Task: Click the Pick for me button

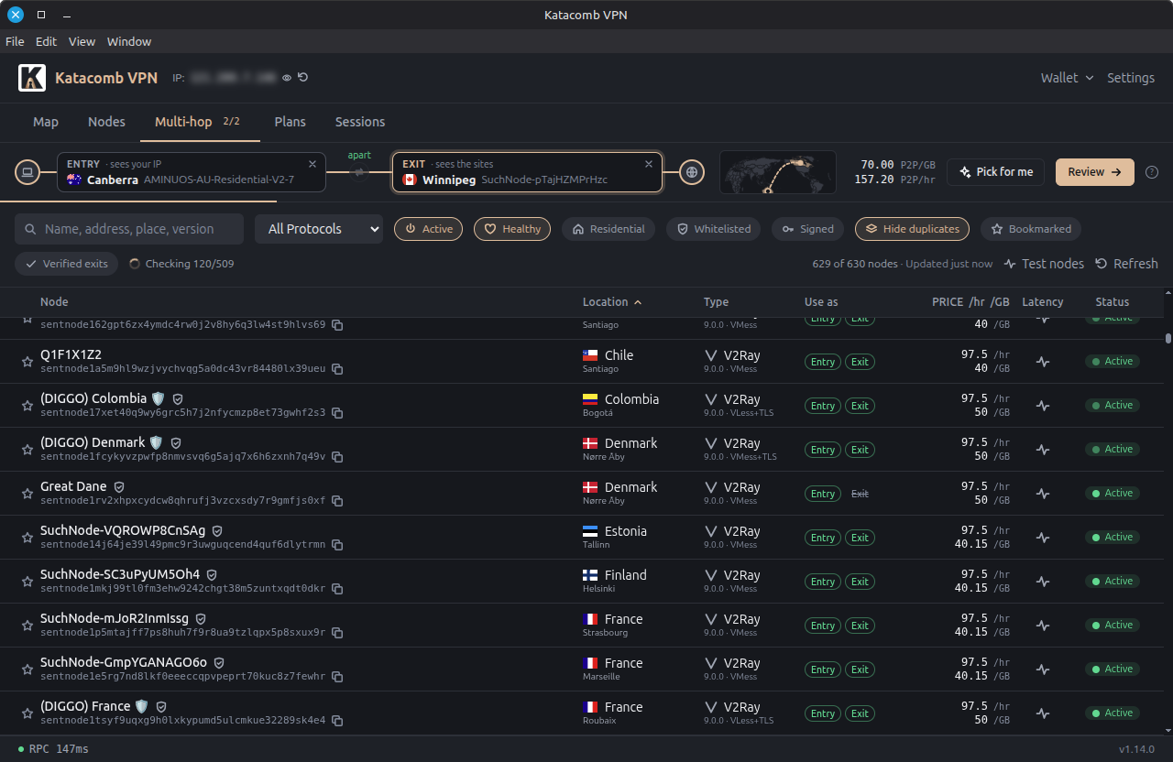Action: 995,172
